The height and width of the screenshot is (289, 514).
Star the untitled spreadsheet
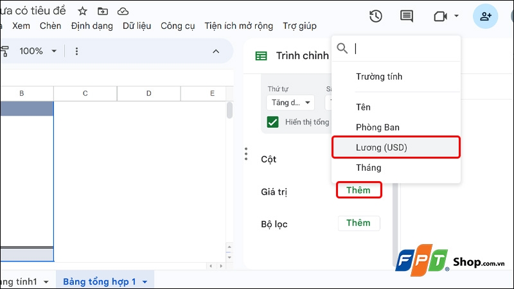point(82,12)
